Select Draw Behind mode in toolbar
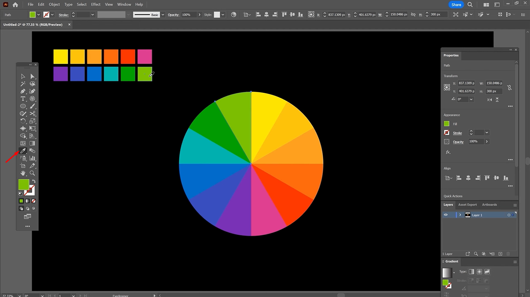This screenshot has width=530, height=297. click(27, 208)
